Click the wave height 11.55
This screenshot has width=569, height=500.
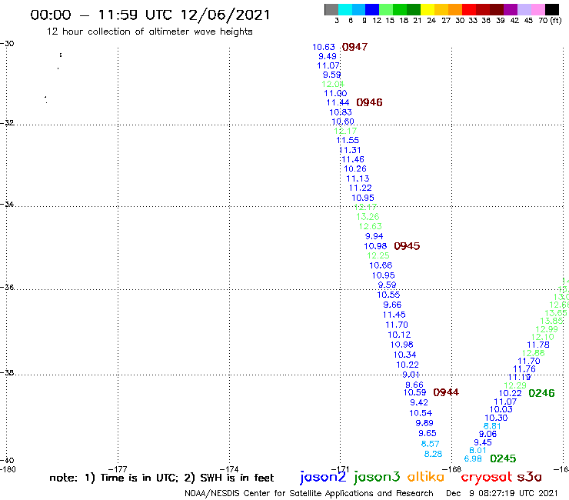348,140
